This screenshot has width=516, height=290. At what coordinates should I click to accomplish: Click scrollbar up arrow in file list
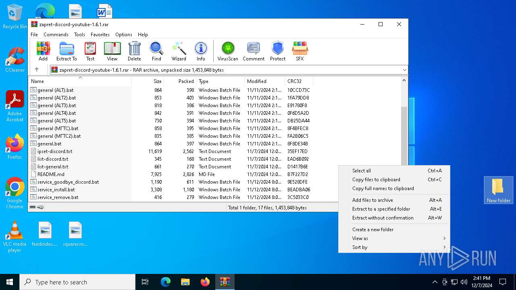point(404,80)
